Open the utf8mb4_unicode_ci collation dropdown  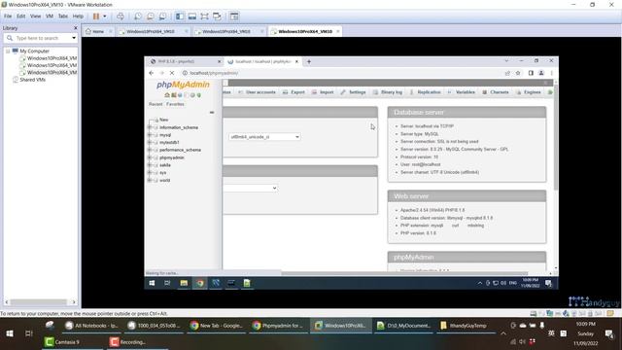pos(264,137)
